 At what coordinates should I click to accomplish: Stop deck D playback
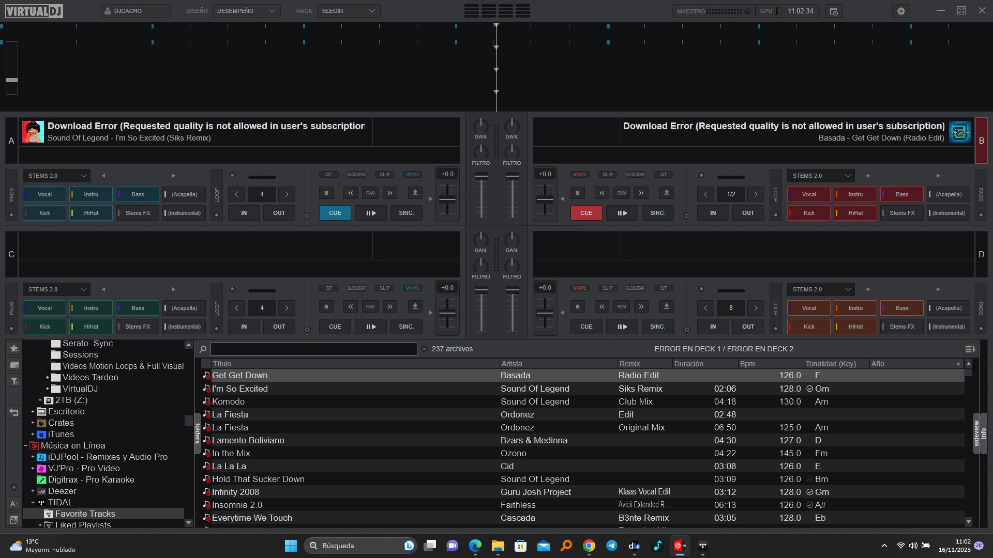click(x=577, y=306)
